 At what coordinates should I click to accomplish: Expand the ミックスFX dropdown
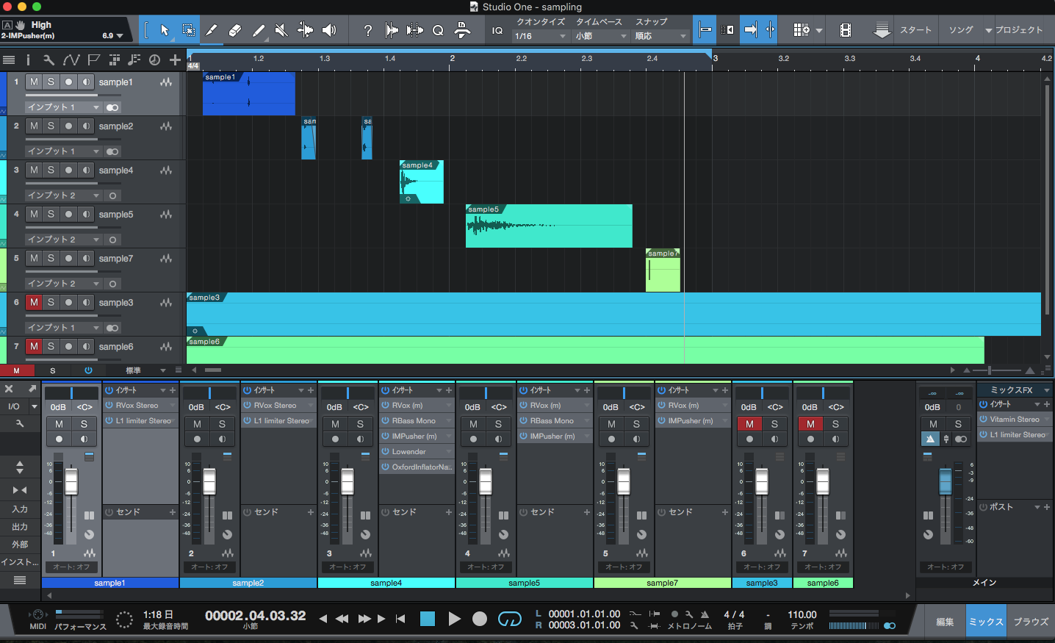[1047, 390]
